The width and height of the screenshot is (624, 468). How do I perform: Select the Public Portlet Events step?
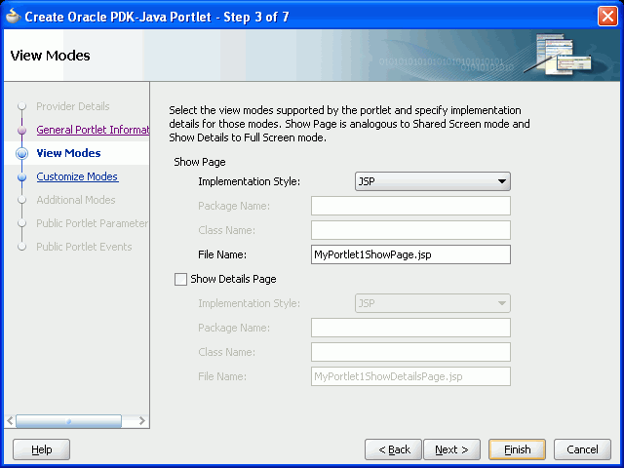pos(84,247)
